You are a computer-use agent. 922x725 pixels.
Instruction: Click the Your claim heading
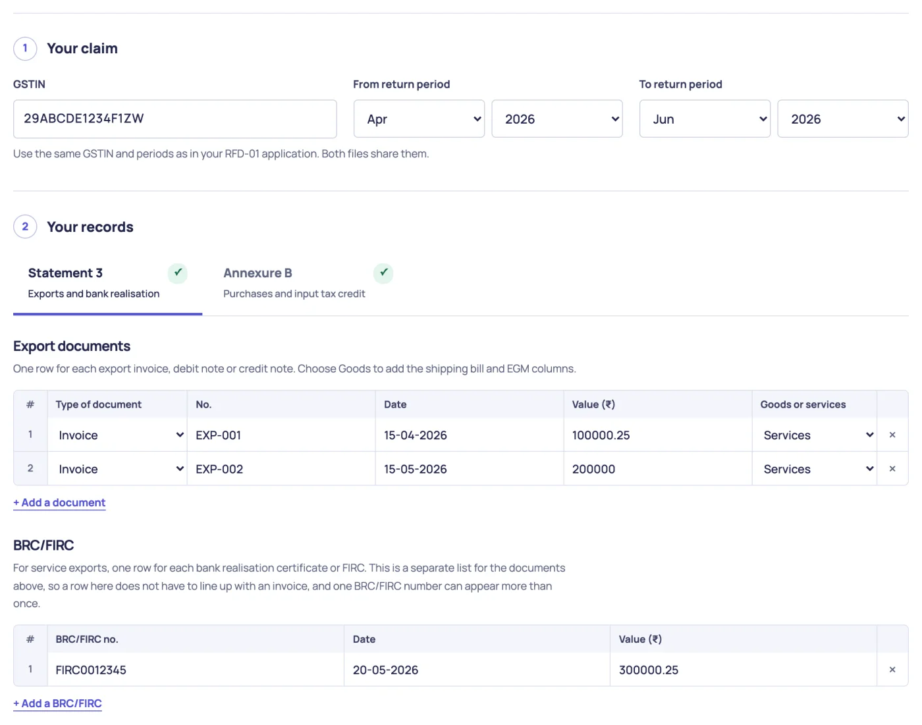[x=82, y=48]
